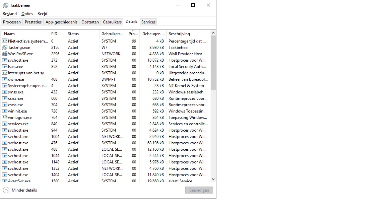This screenshot has width=386, height=217.
Task: Click the WMI Provider Host description
Action: 185,54
